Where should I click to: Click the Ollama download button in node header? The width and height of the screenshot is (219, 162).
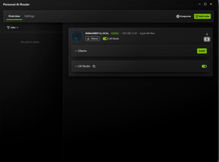pyautogui.click(x=93, y=39)
